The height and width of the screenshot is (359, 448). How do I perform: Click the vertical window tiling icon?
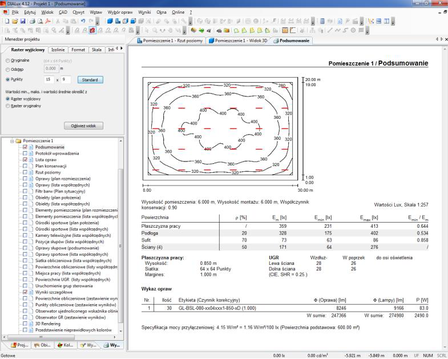[x=386, y=21]
